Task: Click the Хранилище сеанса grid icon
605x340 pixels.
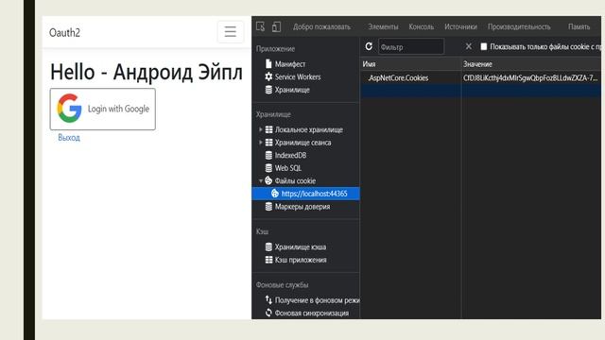Action: (x=268, y=143)
